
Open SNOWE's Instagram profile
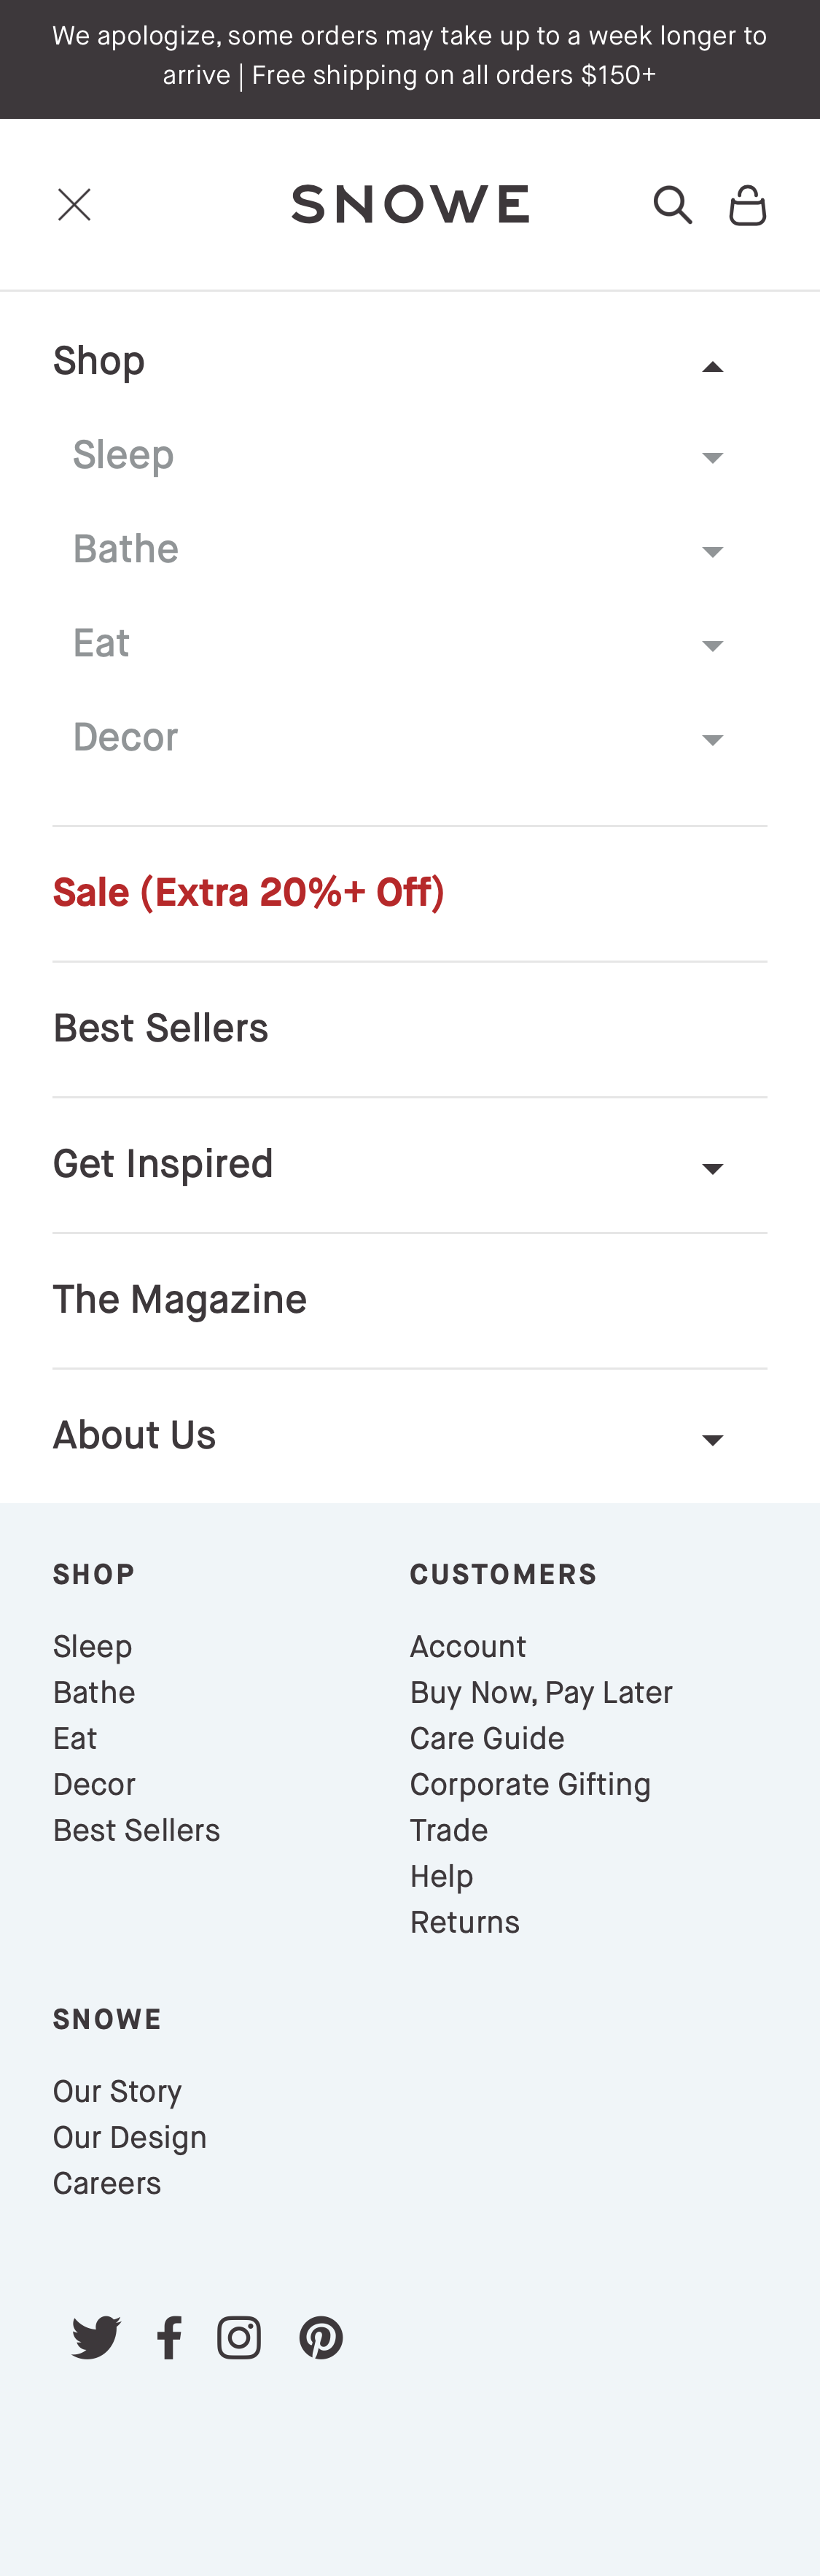tap(239, 2337)
